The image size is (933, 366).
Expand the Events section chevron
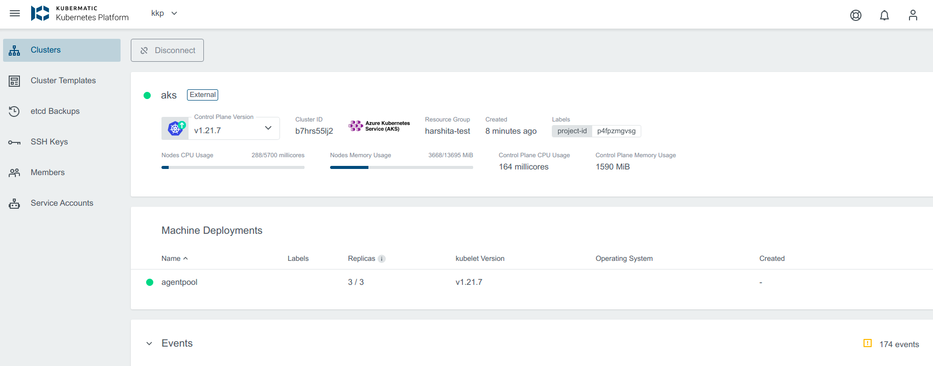(149, 344)
